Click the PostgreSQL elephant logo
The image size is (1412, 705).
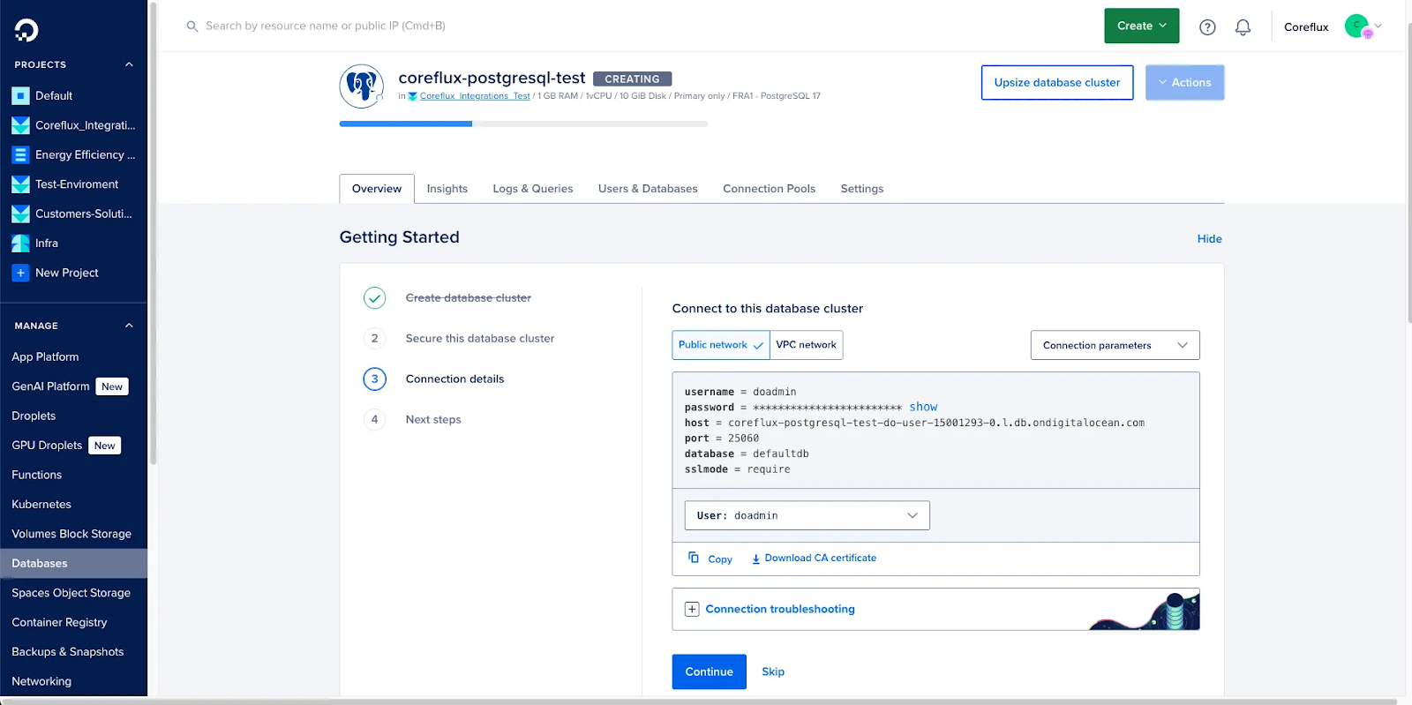362,86
